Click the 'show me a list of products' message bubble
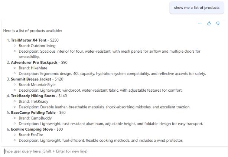Screen dimensions: 228x157 [x=196, y=7]
